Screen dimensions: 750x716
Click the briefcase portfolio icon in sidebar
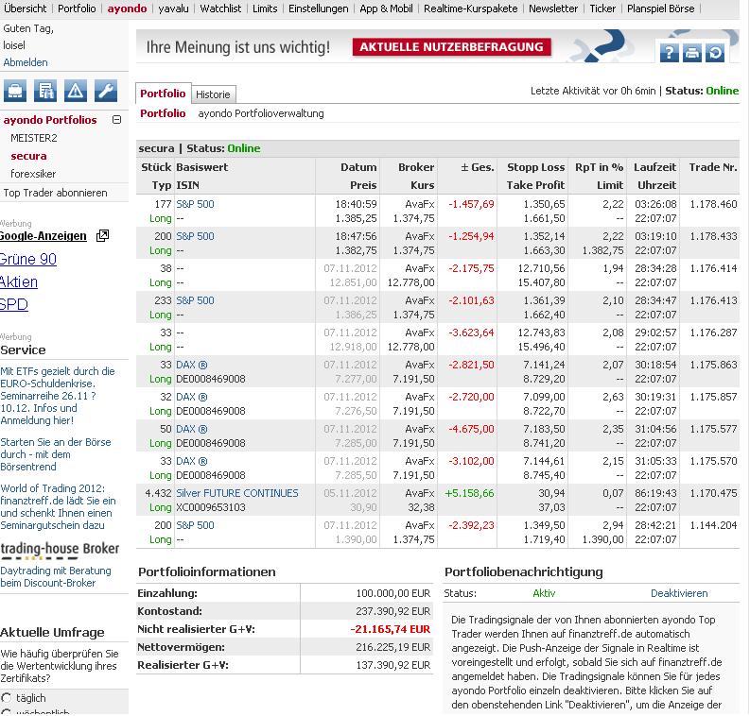16,91
